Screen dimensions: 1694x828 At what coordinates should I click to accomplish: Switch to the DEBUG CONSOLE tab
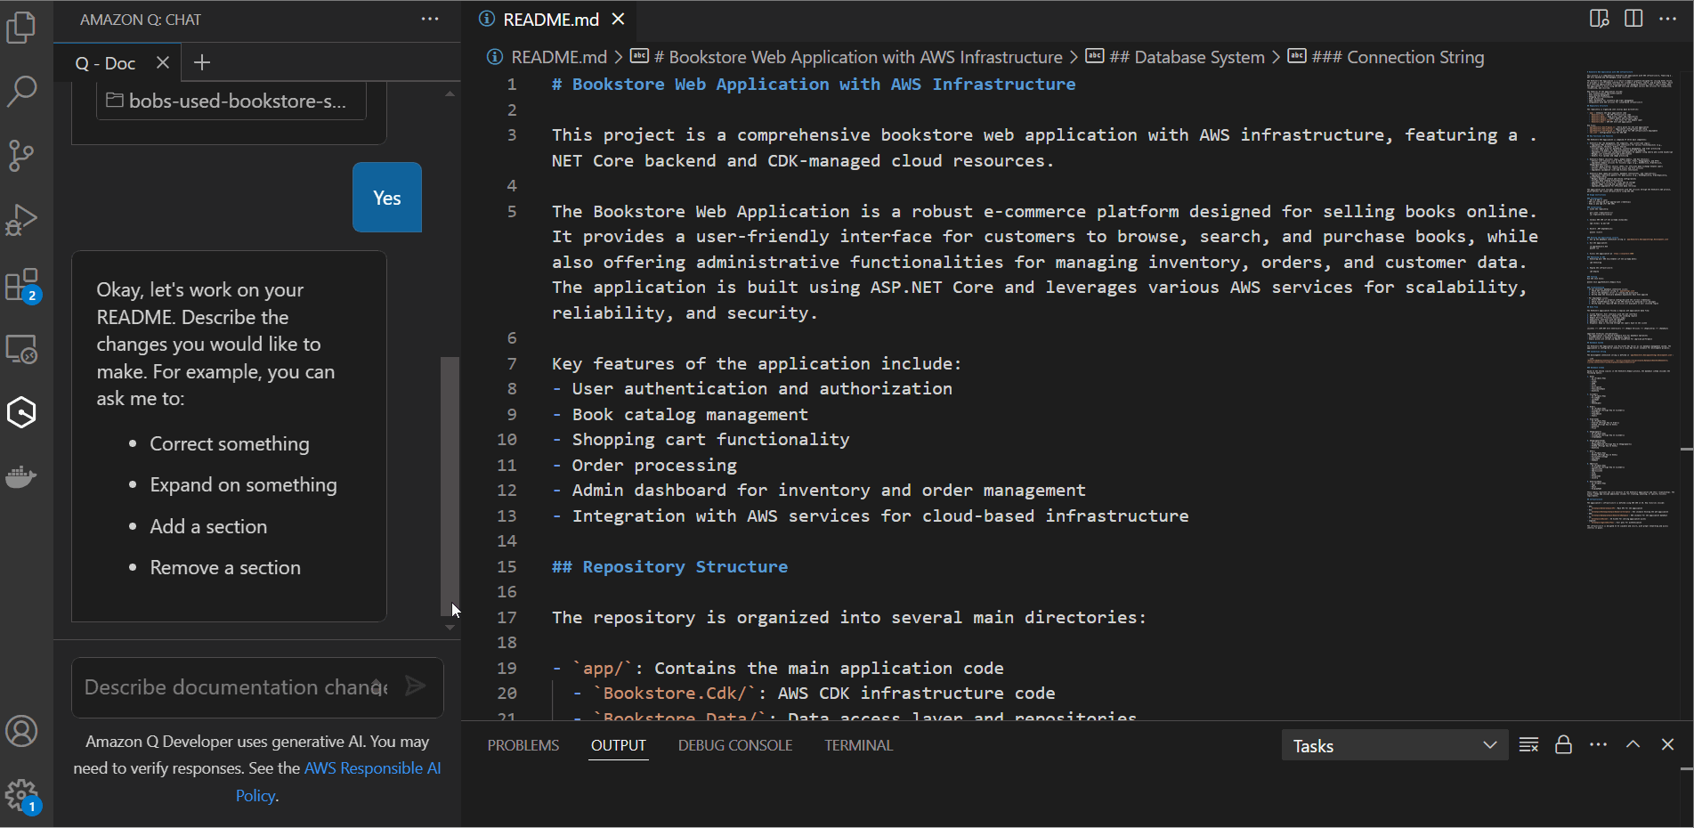click(735, 745)
